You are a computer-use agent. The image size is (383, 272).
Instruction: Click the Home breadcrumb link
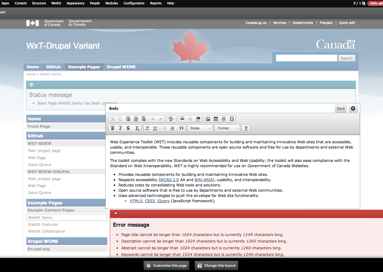[31, 74]
